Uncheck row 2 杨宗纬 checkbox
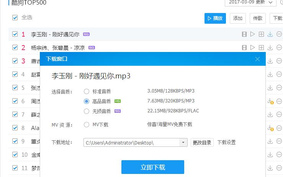Screen dimensions: 283x177 (15, 47)
